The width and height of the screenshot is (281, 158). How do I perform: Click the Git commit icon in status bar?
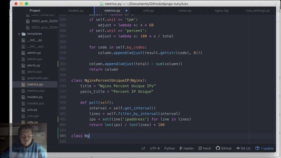238,148
